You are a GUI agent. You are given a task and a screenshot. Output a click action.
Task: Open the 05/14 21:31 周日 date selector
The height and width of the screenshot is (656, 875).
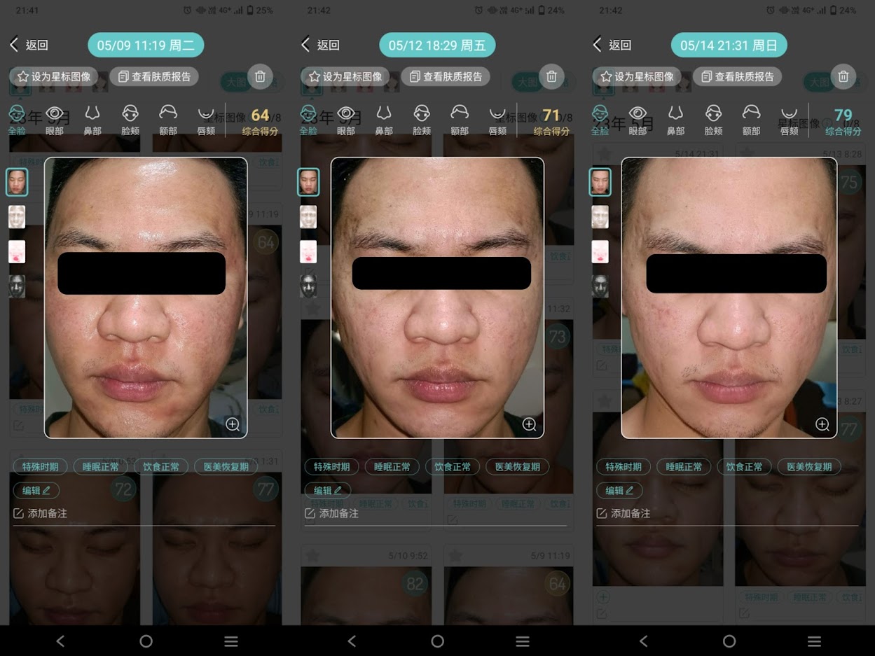tap(729, 46)
